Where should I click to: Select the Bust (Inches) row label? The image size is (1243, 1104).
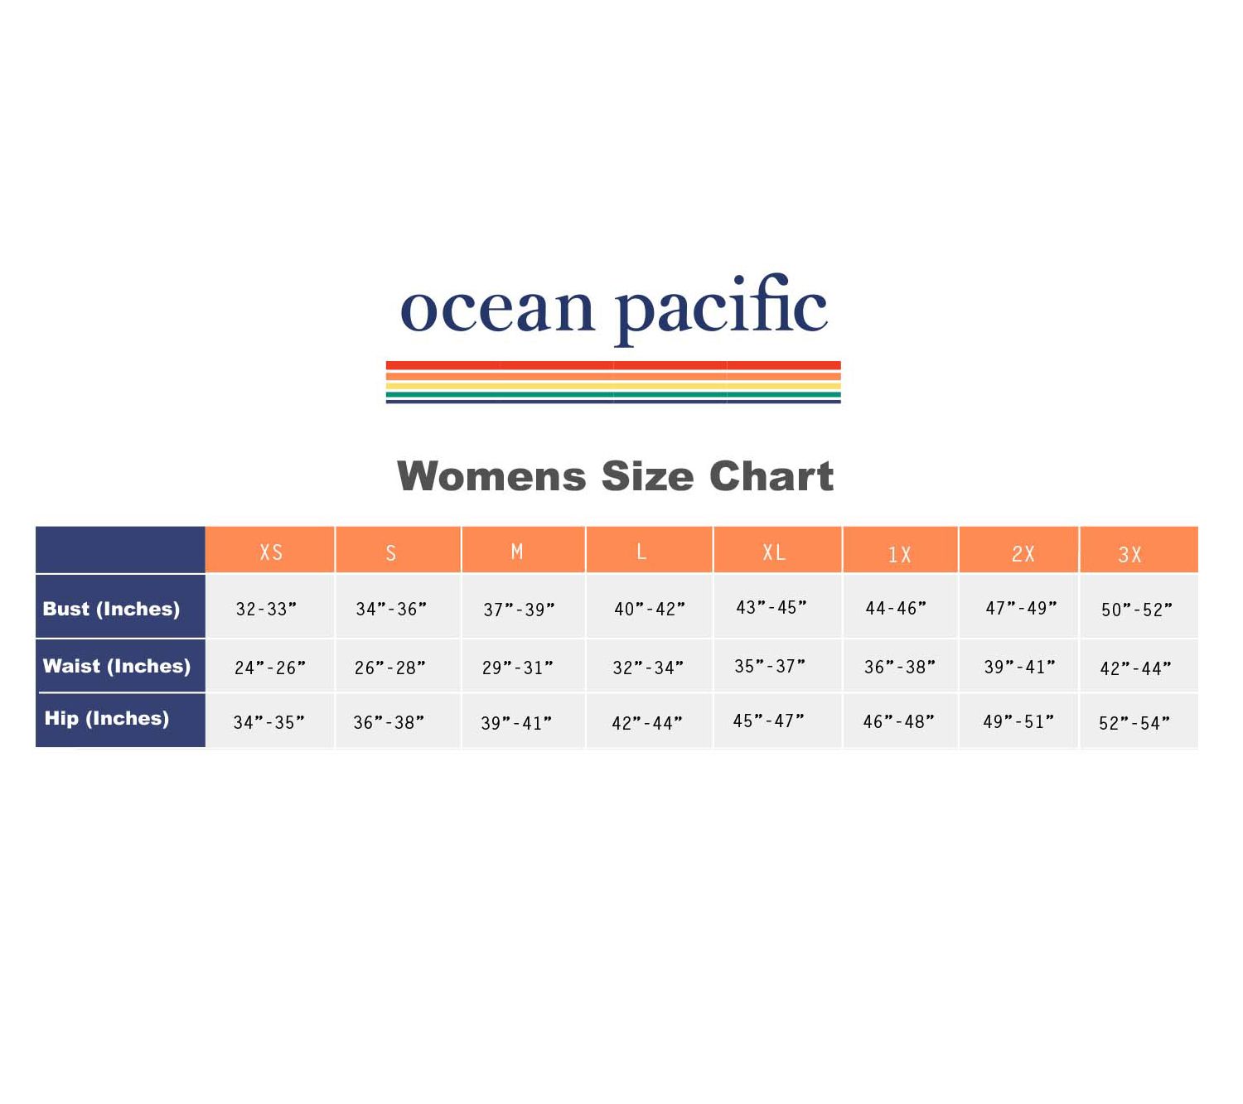click(111, 609)
